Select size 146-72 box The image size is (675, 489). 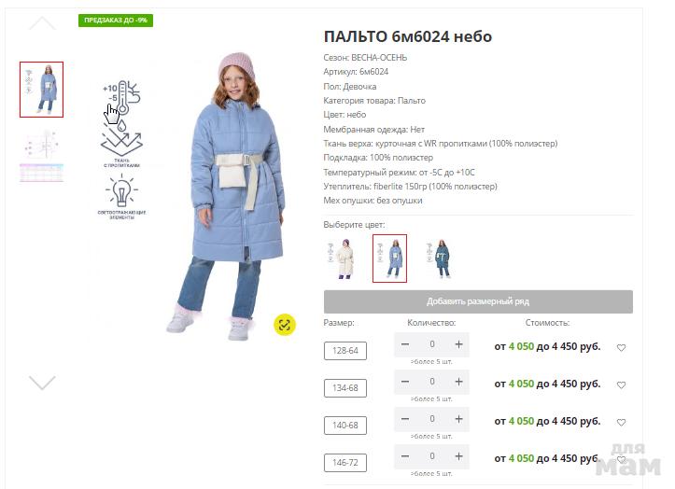click(x=345, y=463)
